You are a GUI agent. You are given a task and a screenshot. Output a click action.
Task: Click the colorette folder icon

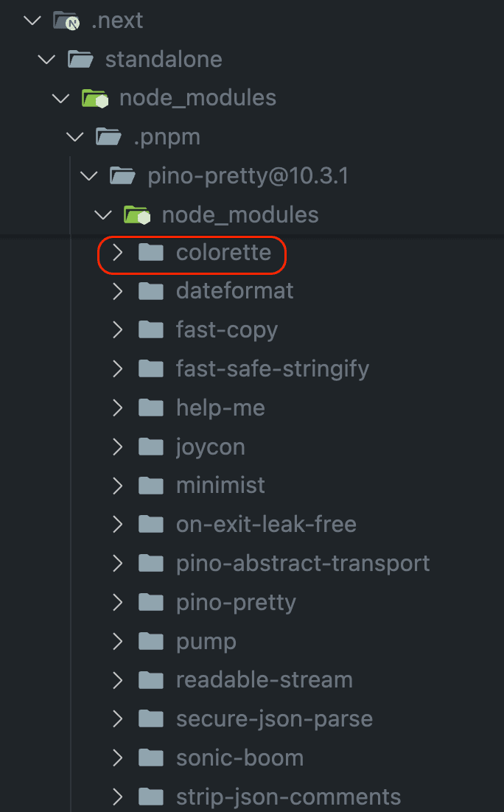[151, 253]
